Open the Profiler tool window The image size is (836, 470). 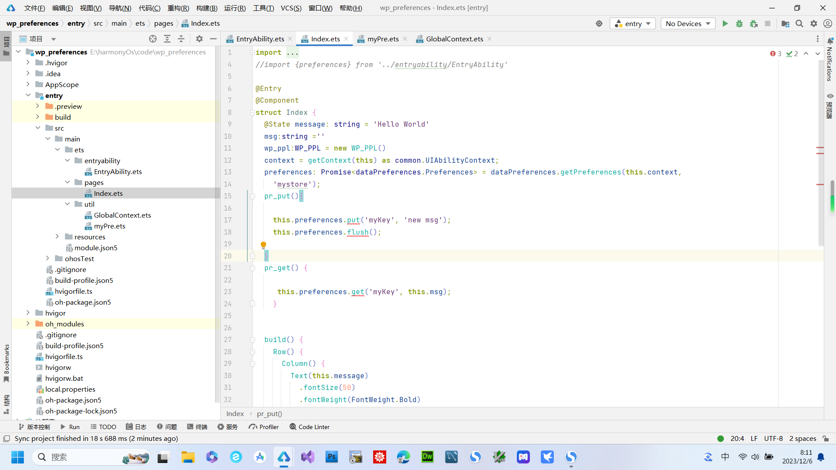[x=264, y=427]
